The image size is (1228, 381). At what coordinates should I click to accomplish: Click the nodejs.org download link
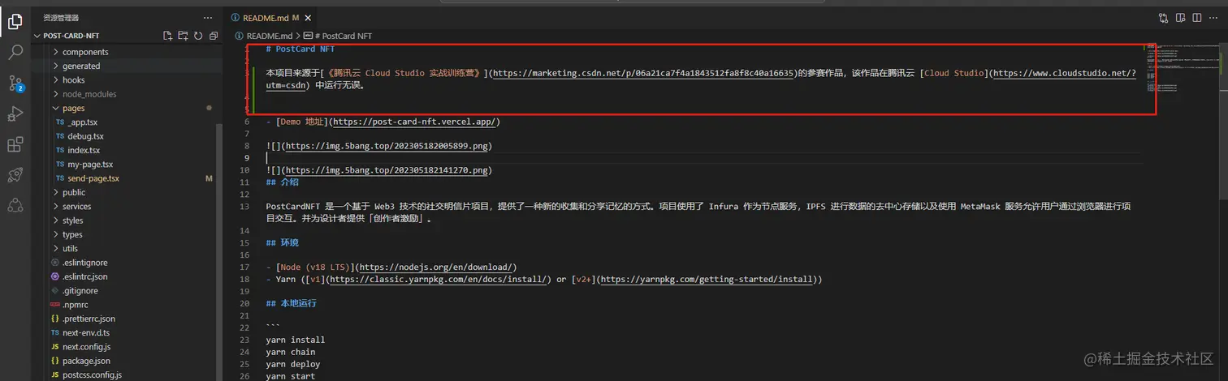pos(435,267)
